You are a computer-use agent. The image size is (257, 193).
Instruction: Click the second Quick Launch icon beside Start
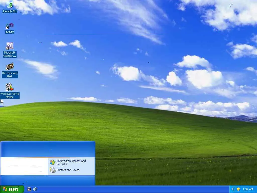click(35, 189)
